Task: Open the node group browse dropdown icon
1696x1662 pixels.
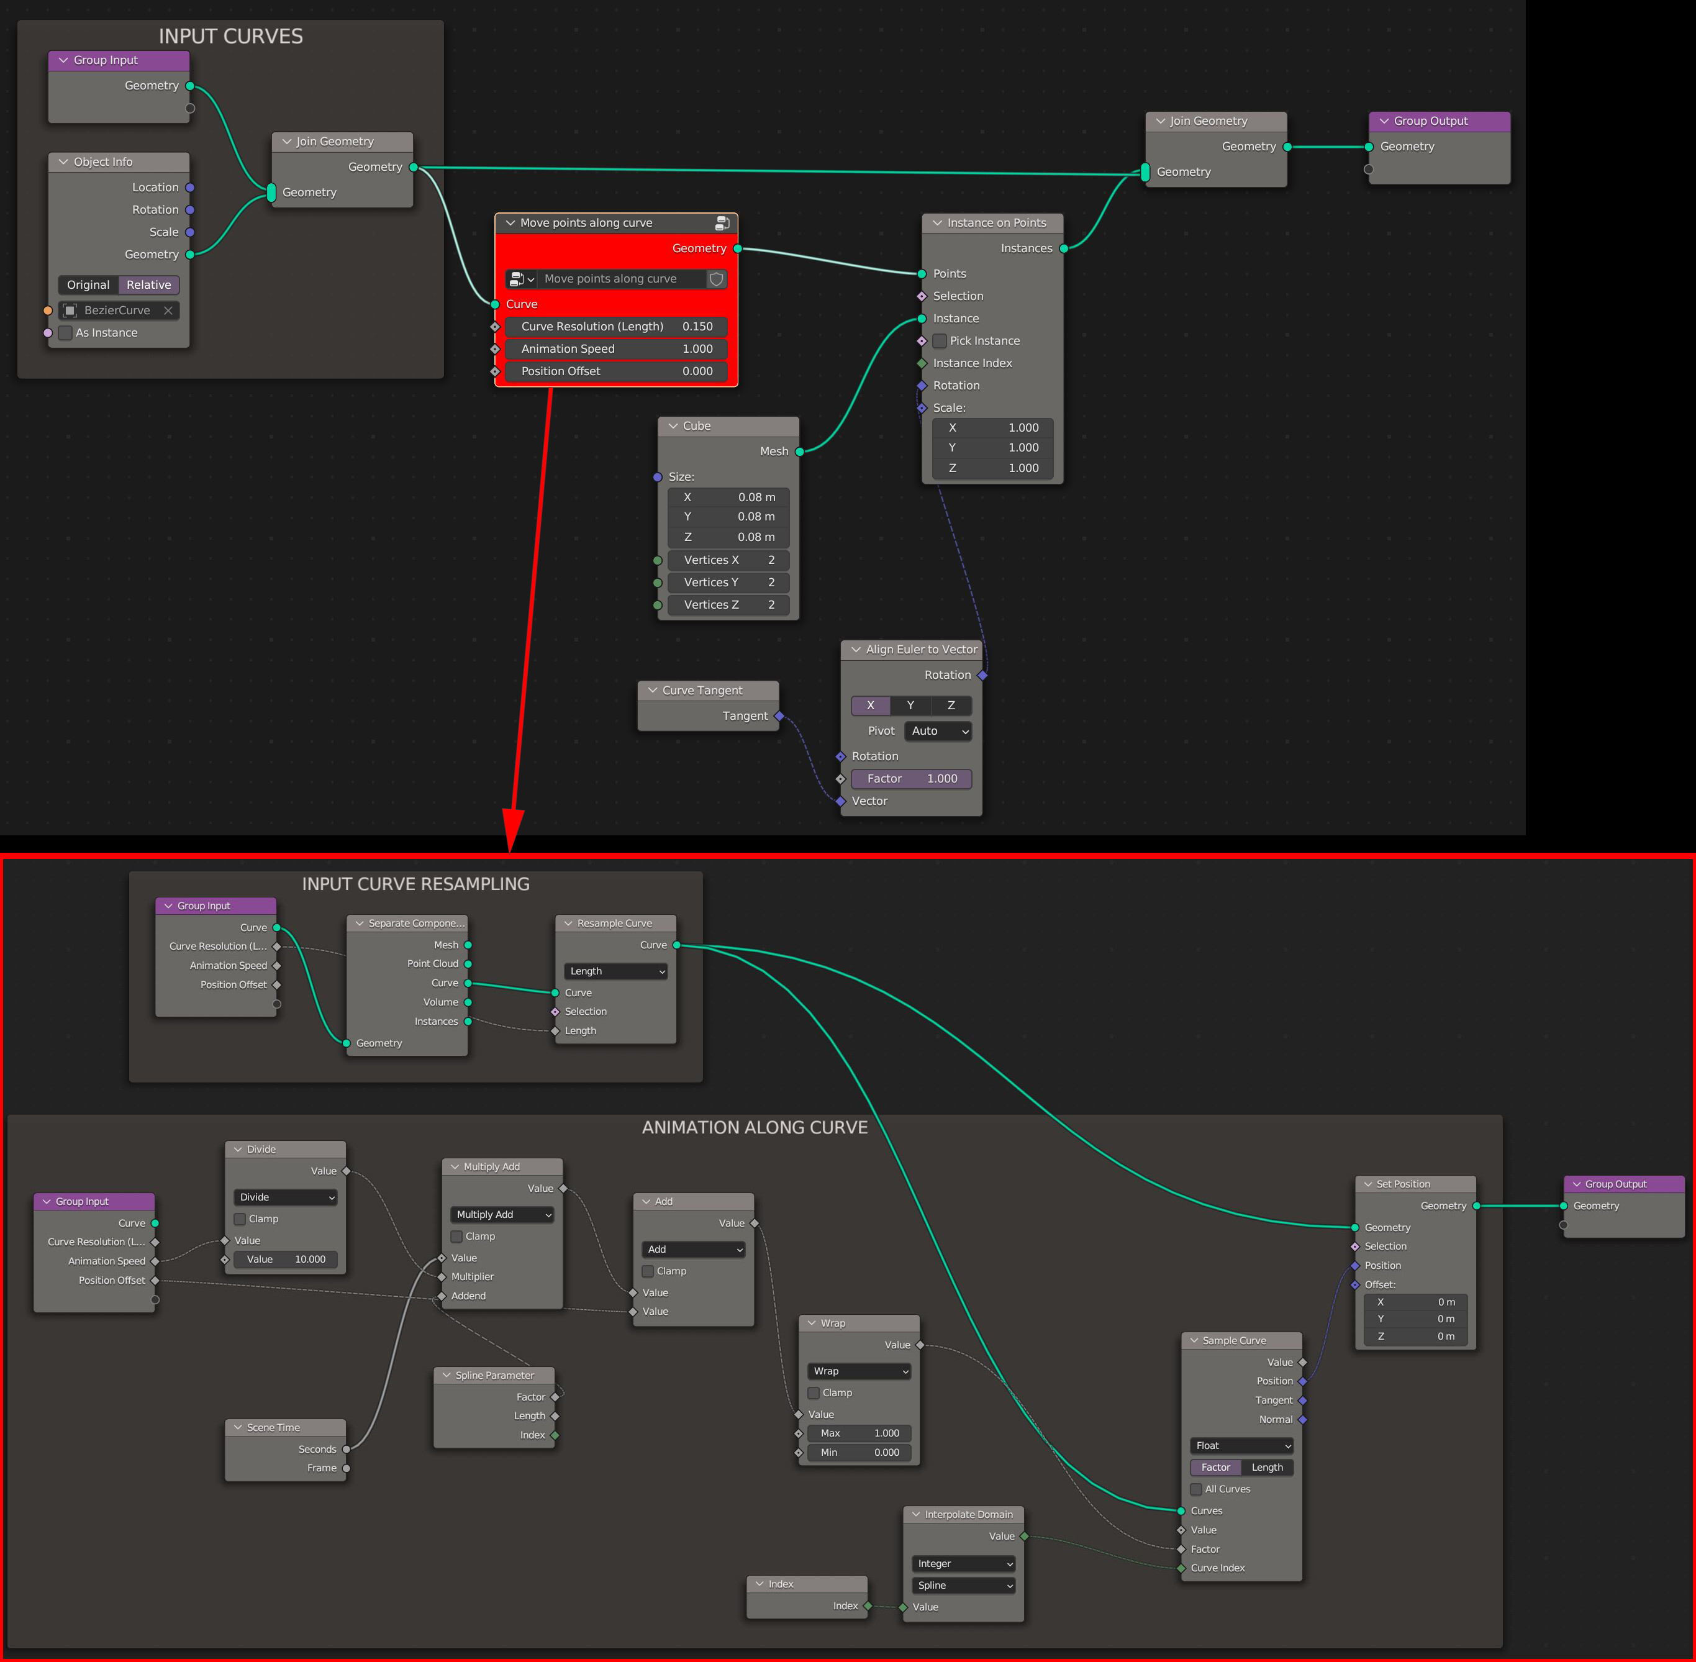Action: pyautogui.click(x=520, y=279)
